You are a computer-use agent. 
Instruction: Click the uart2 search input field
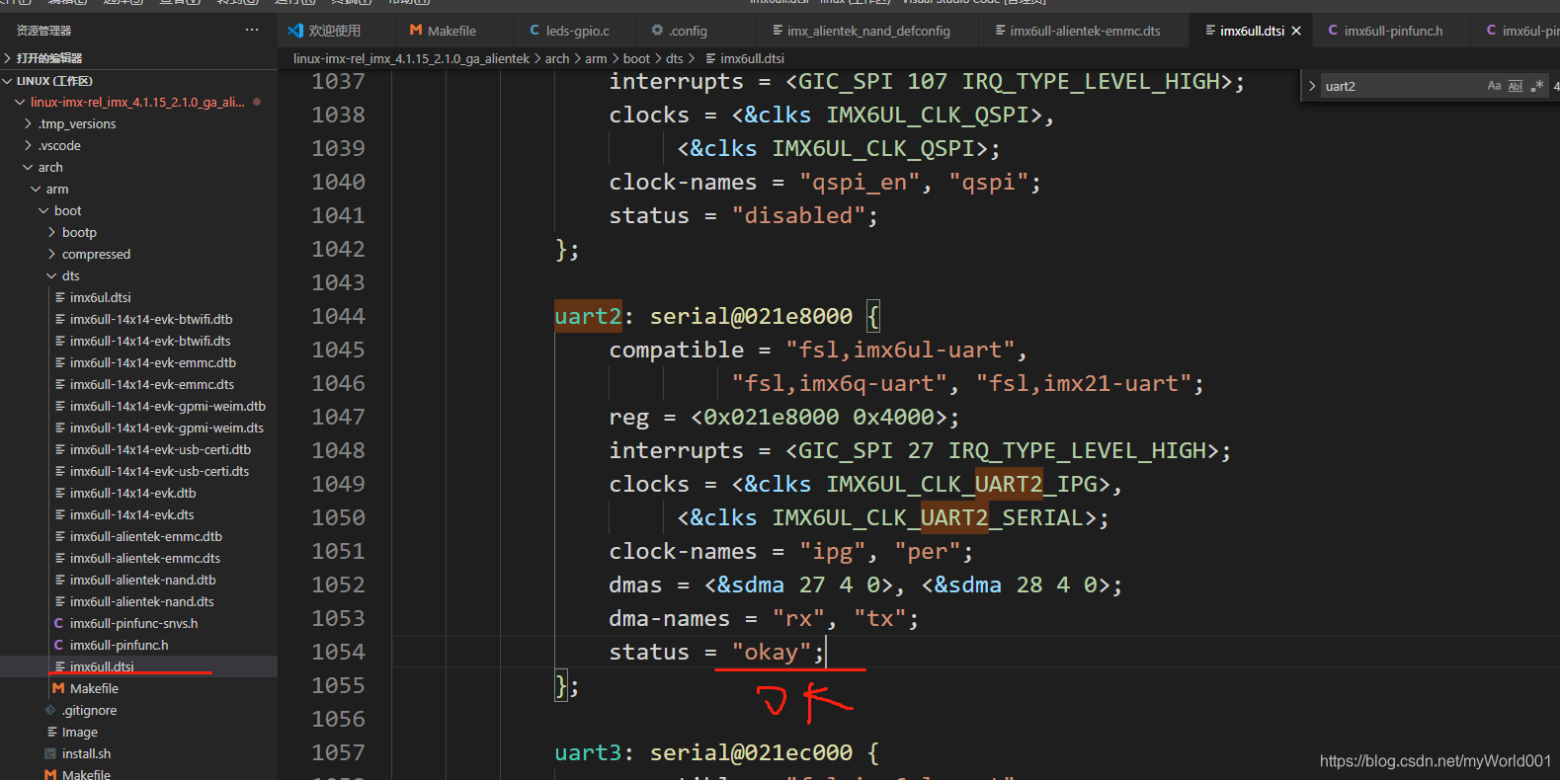(1403, 86)
